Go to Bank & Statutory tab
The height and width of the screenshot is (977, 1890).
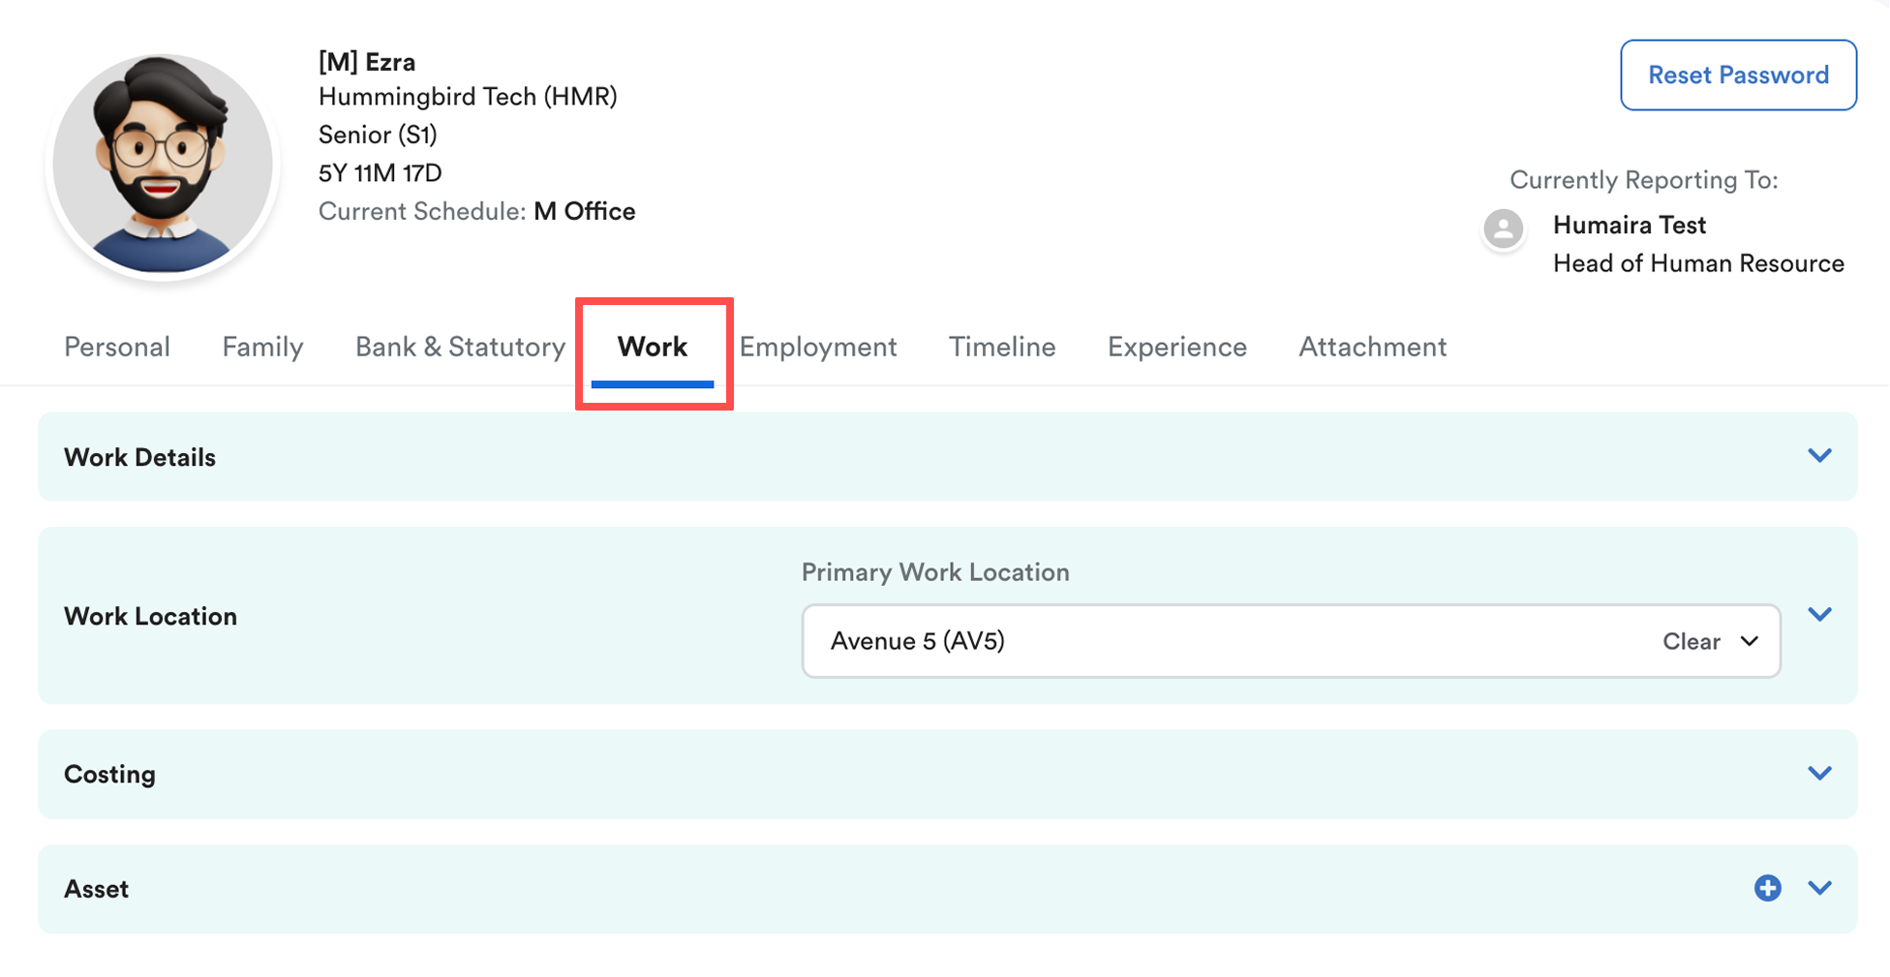460,347
